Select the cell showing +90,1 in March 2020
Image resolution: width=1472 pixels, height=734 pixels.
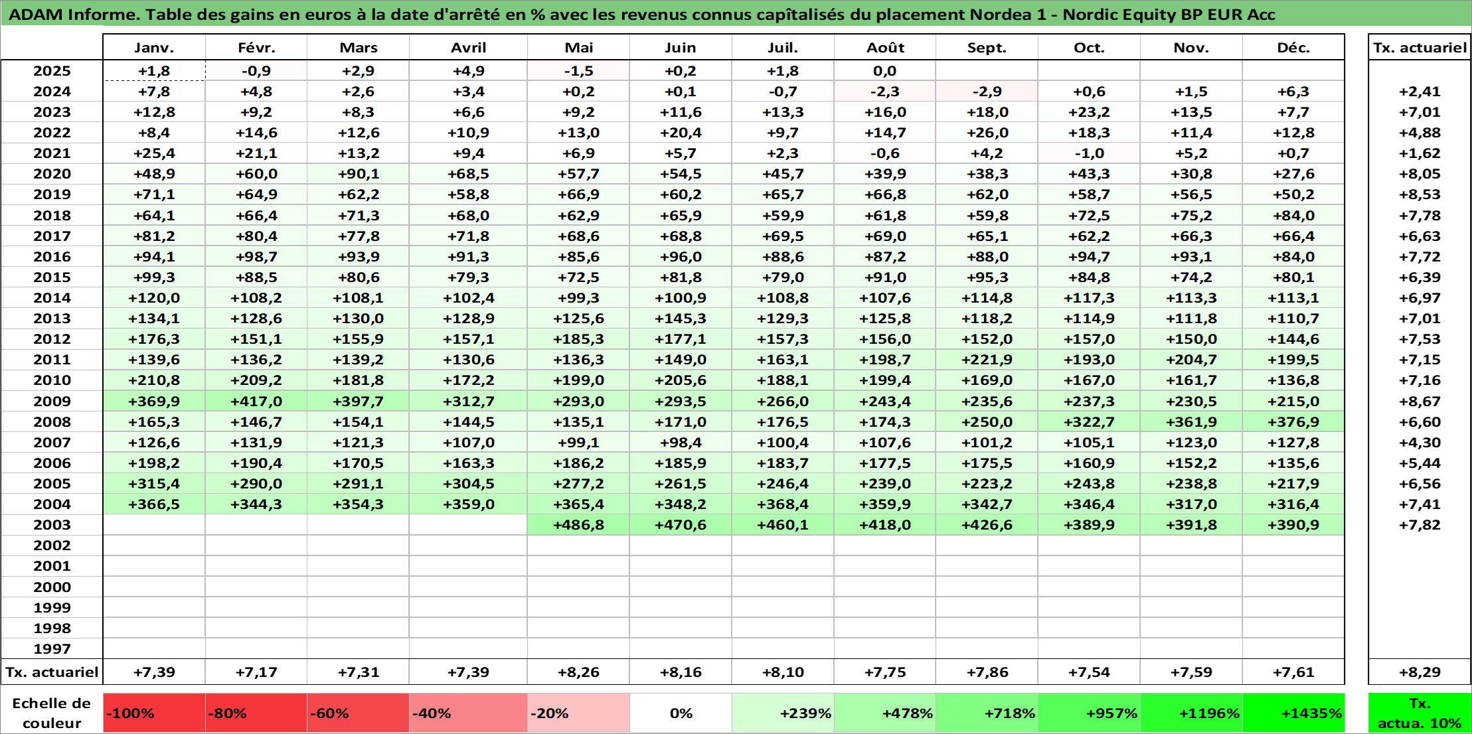(359, 174)
